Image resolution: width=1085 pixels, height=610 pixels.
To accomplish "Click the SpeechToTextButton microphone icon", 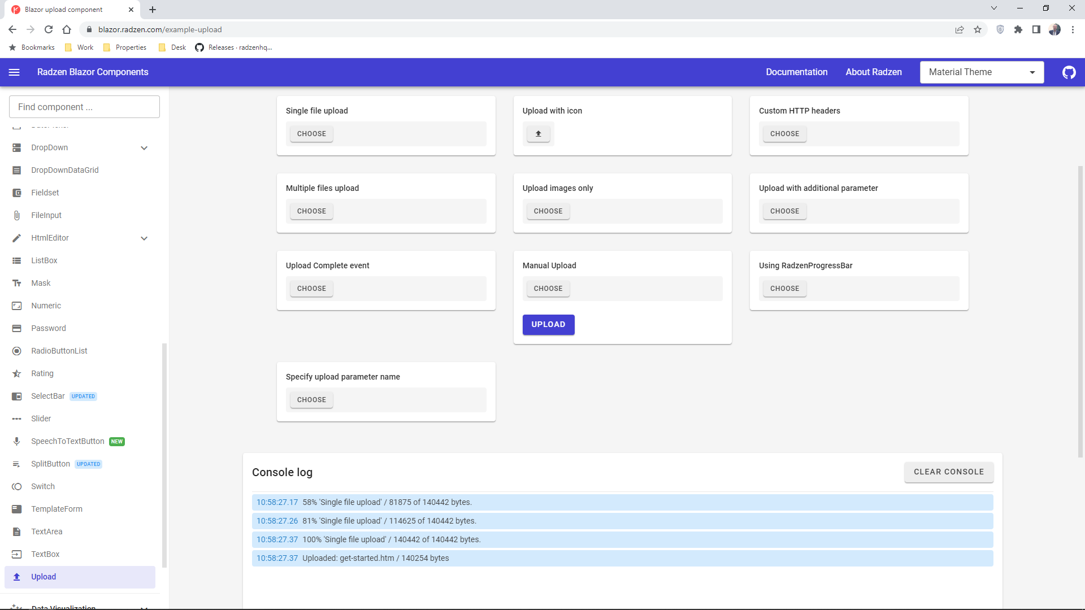I will [x=17, y=442].
